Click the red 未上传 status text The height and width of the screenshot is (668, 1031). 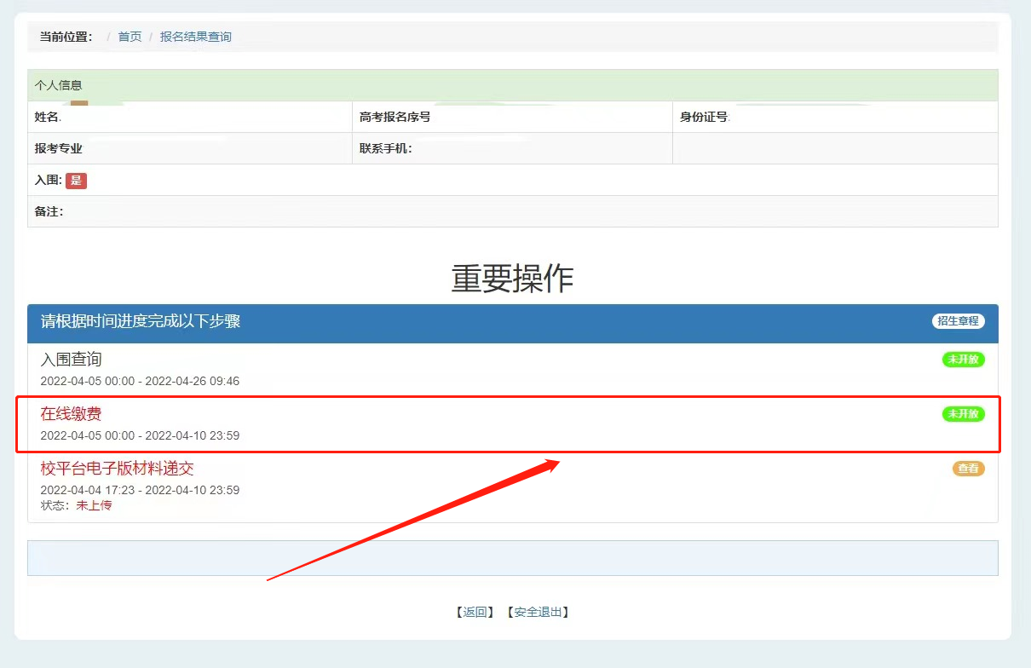click(94, 505)
